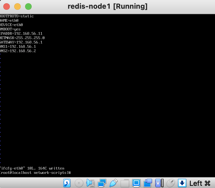The image size is (215, 188).
Task: Toggle the mouse integration indicator
Action: 171,183
